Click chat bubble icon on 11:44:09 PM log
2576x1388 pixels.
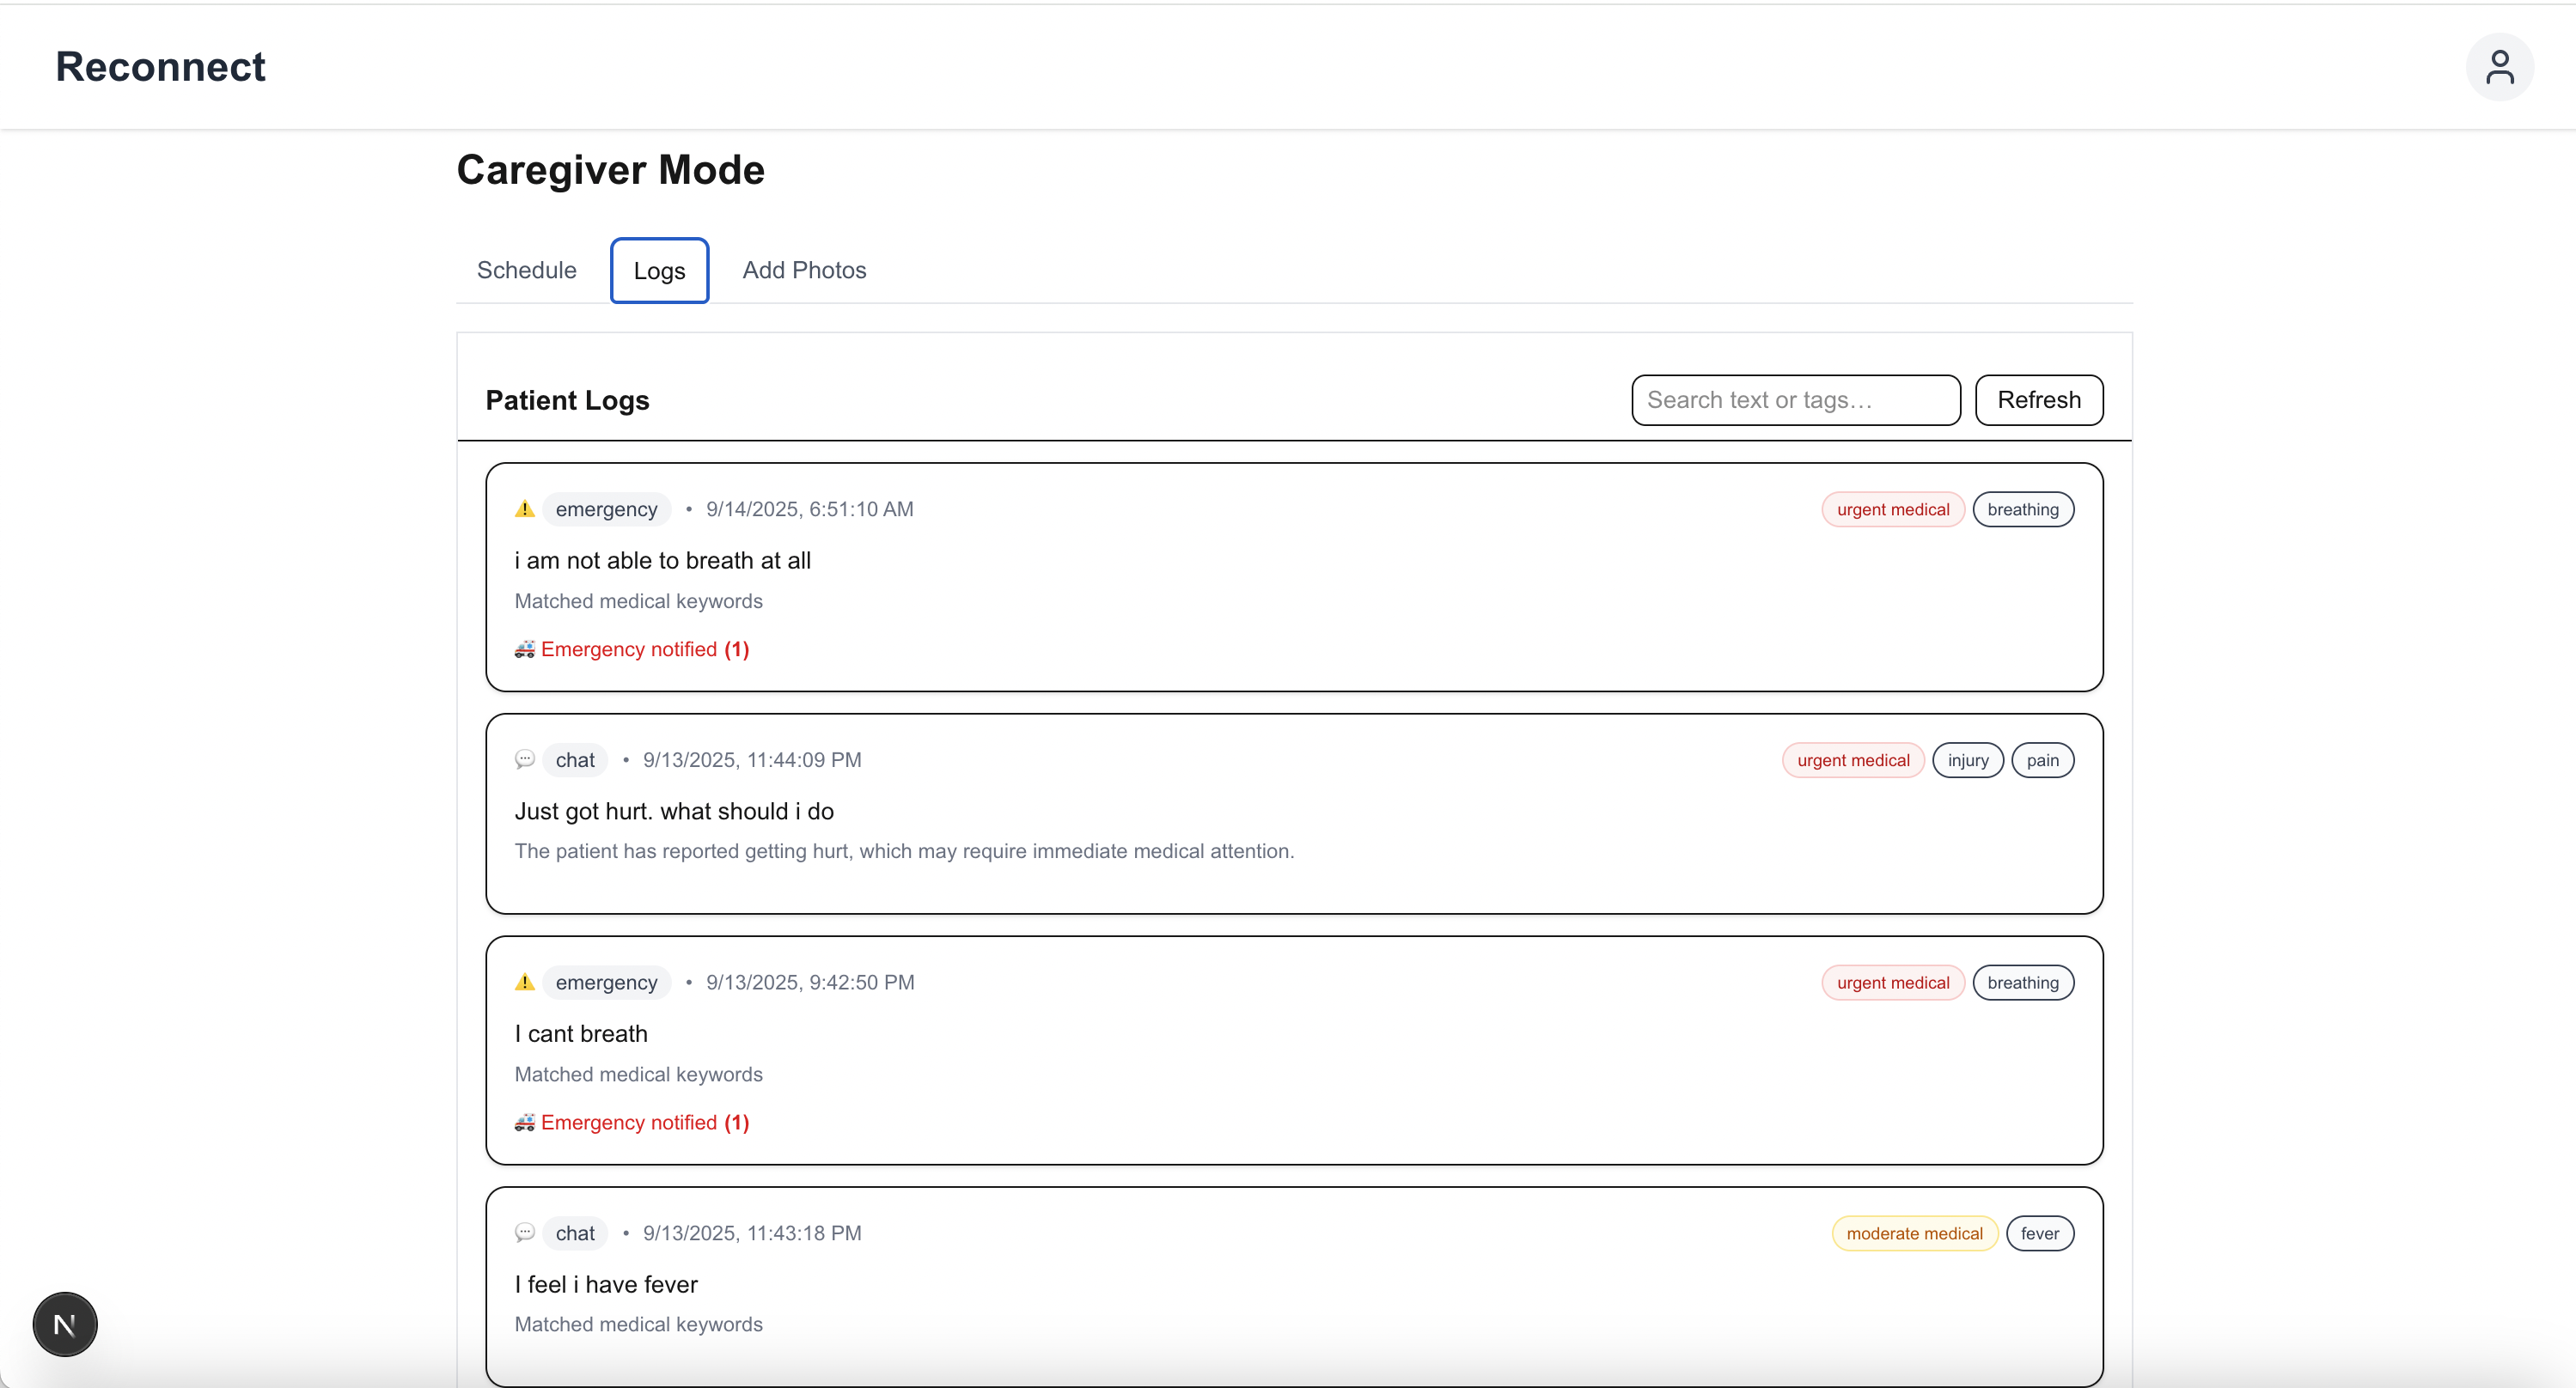tap(524, 759)
